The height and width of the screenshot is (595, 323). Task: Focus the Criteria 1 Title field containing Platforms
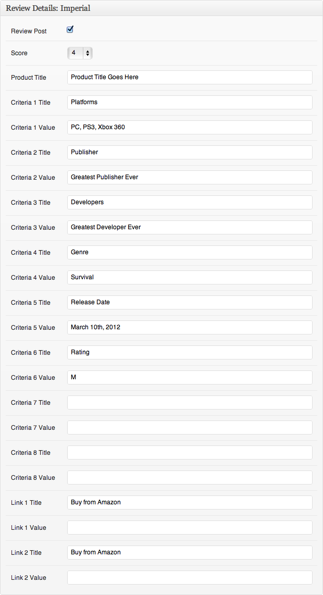tap(190, 103)
